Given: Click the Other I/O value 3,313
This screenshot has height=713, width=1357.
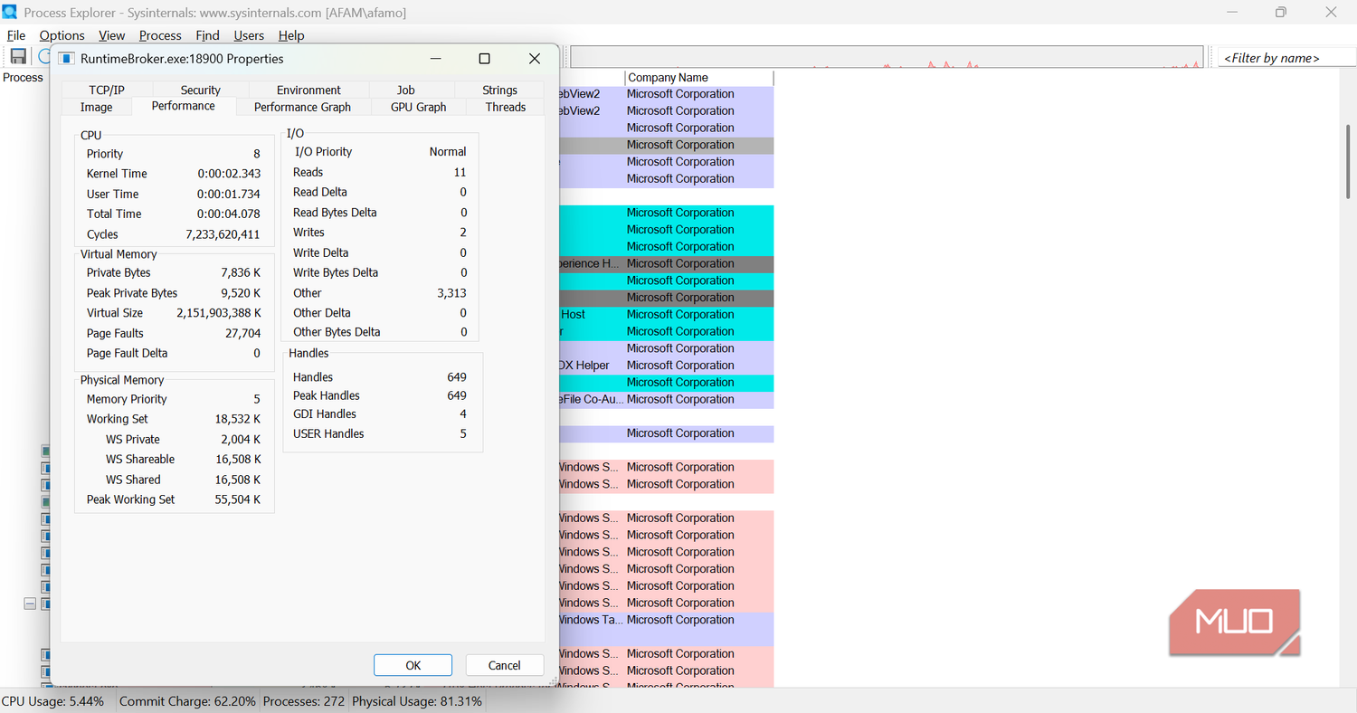Looking at the screenshot, I should (x=451, y=293).
